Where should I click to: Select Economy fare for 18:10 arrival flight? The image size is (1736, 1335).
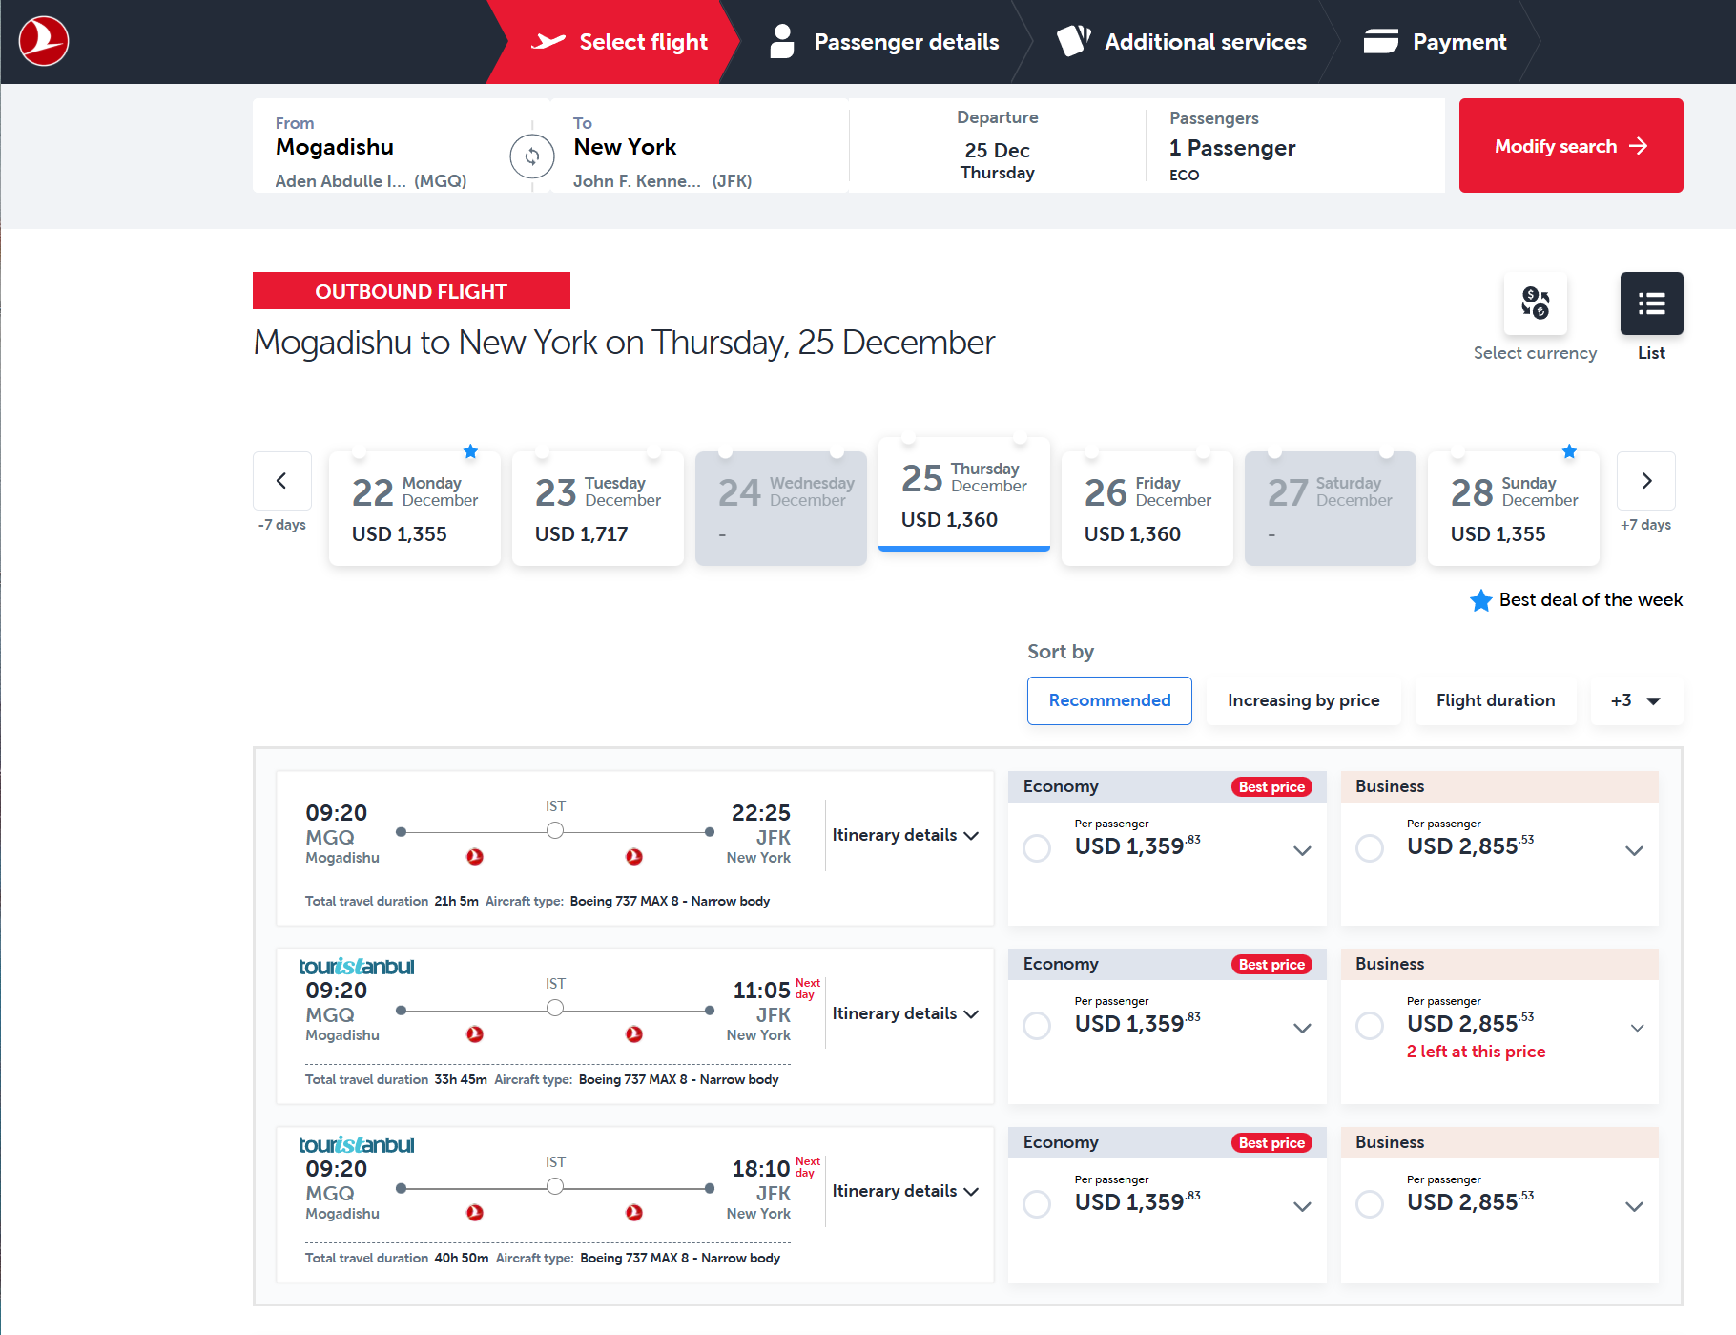[x=1037, y=1204]
